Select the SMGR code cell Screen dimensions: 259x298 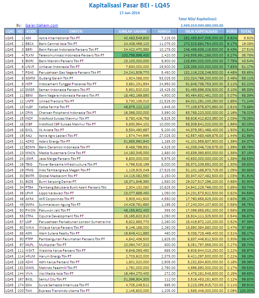31,90
